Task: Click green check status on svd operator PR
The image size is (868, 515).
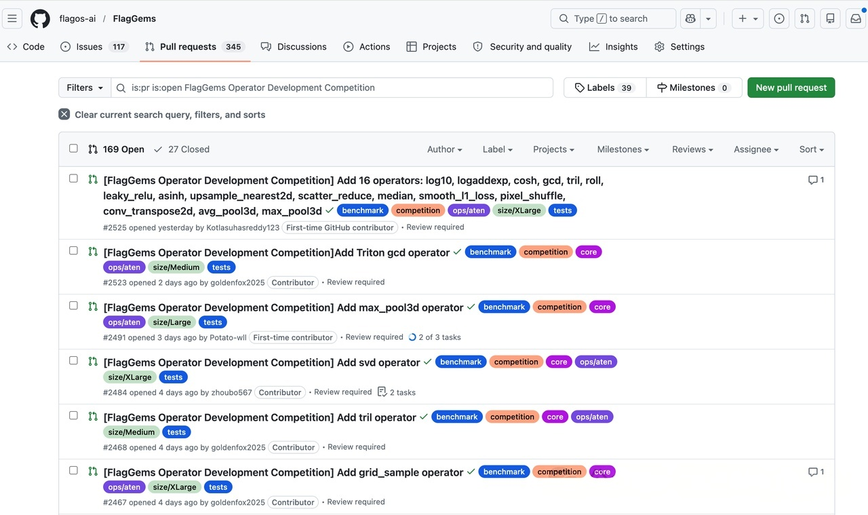Action: [x=427, y=362]
